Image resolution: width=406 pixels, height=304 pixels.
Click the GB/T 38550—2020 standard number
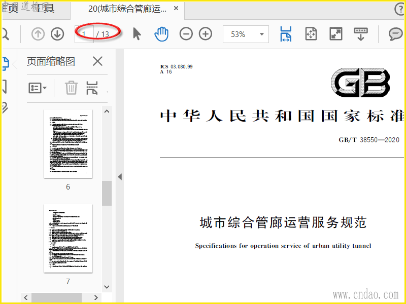pyautogui.click(x=369, y=140)
